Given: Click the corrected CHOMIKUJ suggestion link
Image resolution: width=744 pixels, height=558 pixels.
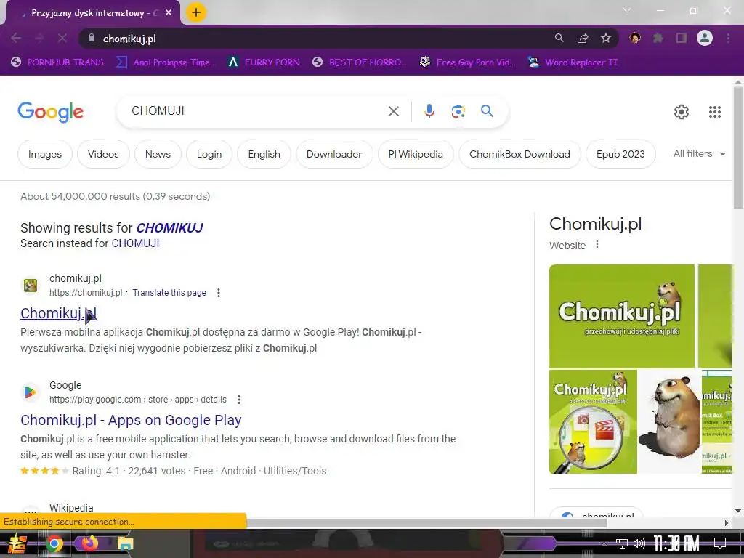Looking at the screenshot, I should click(x=169, y=227).
